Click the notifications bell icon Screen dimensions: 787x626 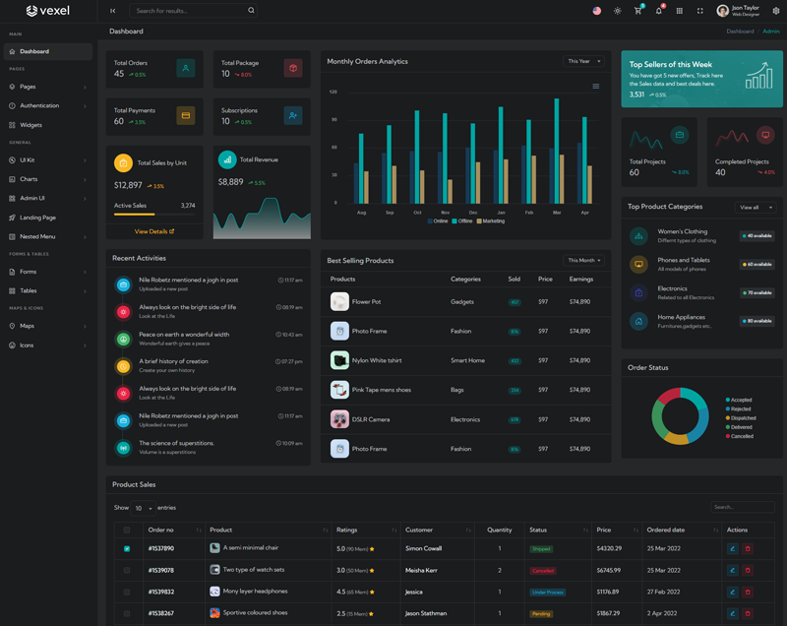658,11
